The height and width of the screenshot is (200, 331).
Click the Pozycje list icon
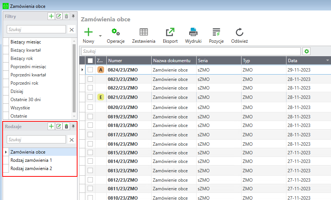(x=216, y=33)
